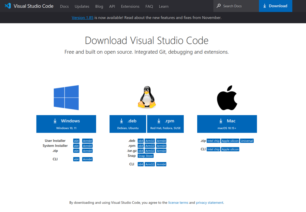The image size is (306, 212).
Task: Open the Snap Store link
Action: [146, 156]
